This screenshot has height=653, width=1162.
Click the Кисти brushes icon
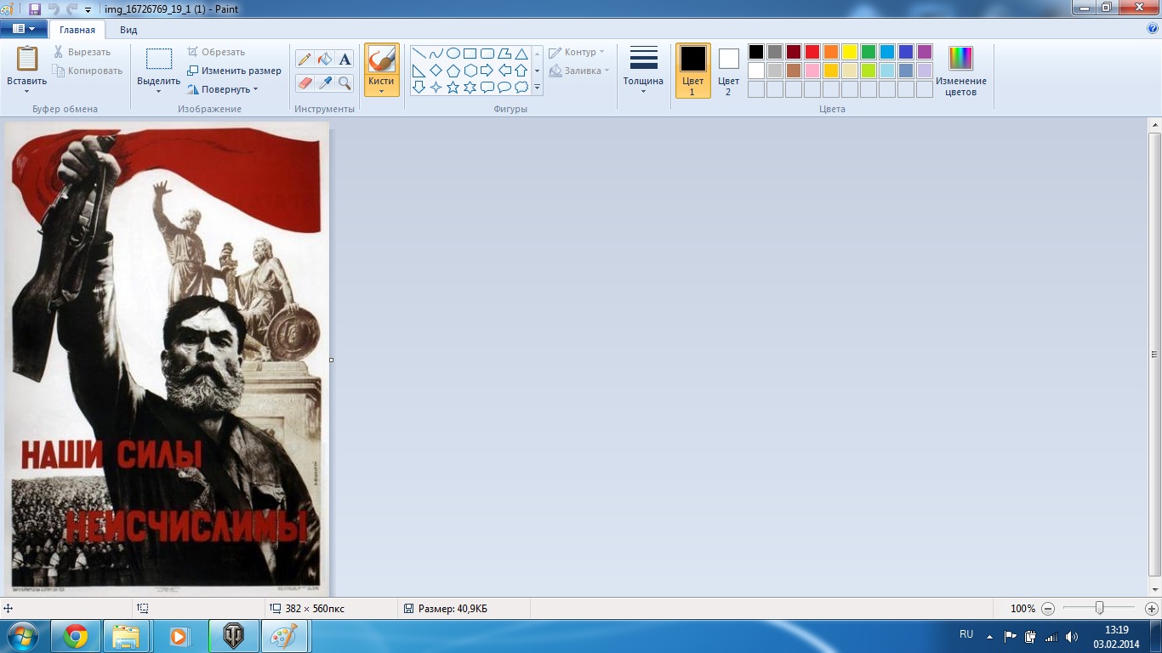click(381, 59)
